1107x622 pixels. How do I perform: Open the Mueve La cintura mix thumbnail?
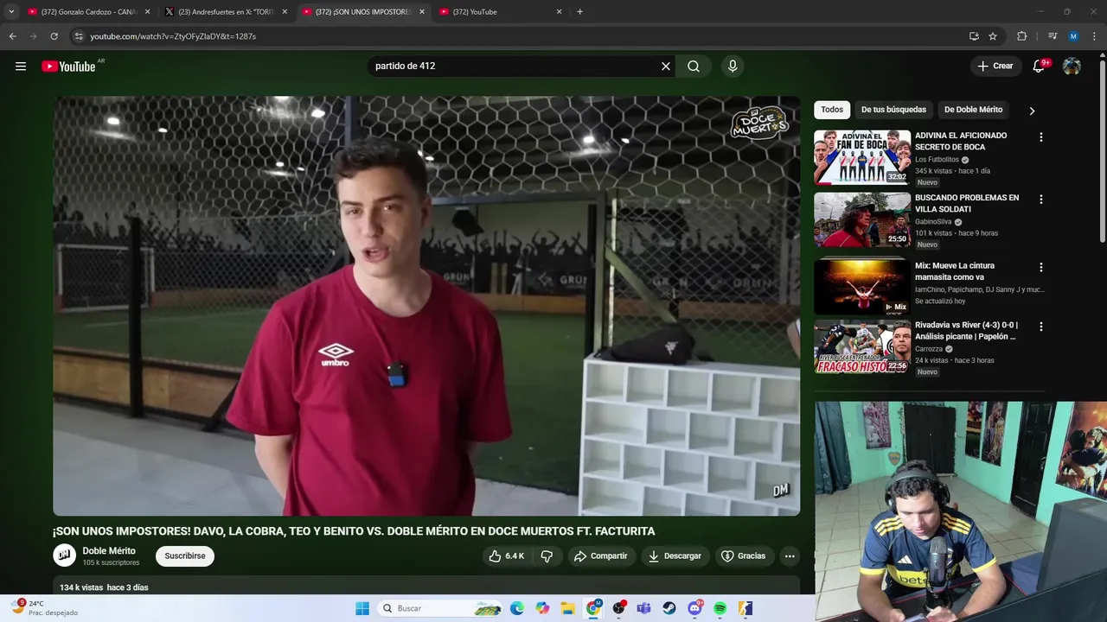coord(862,288)
